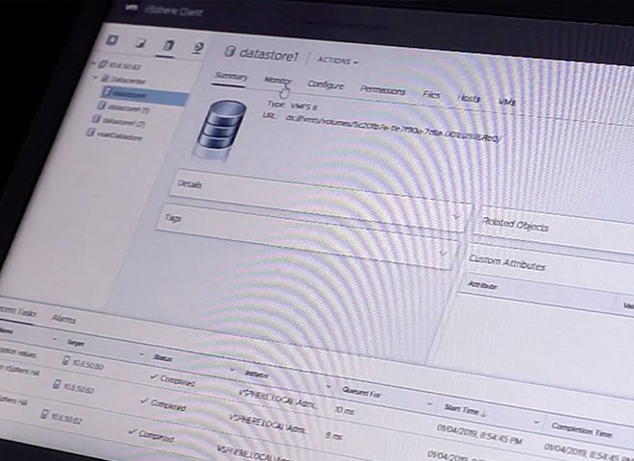Click the Custom Attributes panel header
Screen dimensions: 634x461
pyautogui.click(x=507, y=262)
